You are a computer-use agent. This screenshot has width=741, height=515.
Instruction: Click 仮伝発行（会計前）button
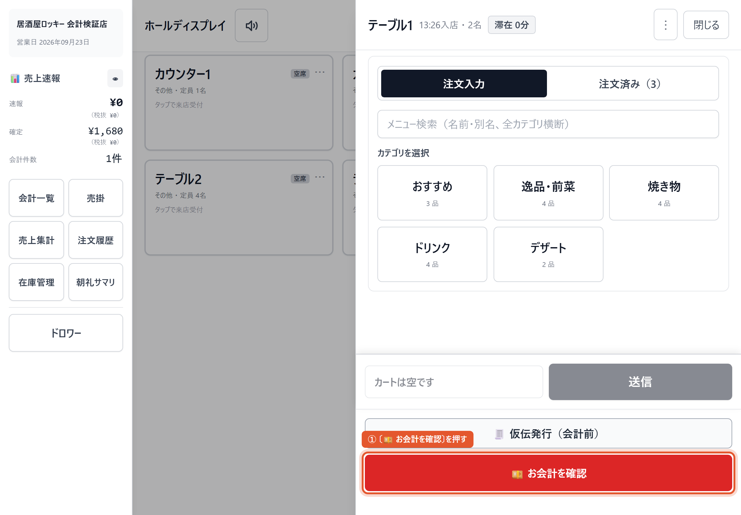[x=548, y=433]
